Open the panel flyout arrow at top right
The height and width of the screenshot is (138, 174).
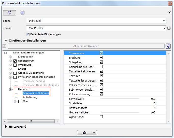click(169, 13)
